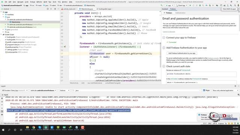Open Logcat panel settings gear
The width and height of the screenshot is (240, 135).
point(235,86)
